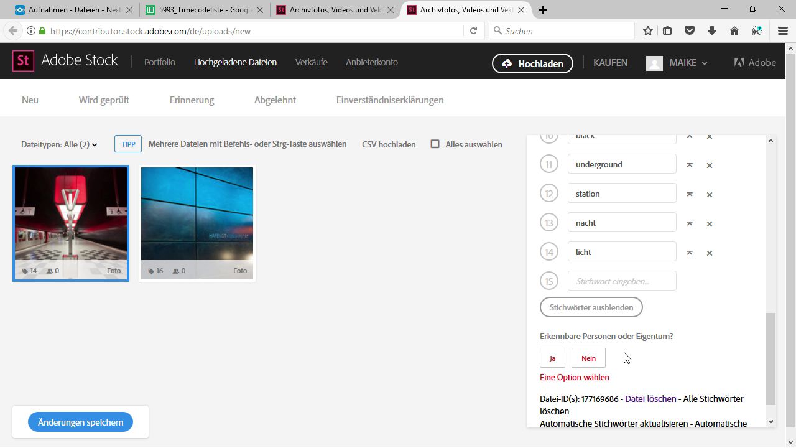Open Hochgeladene Dateien menu item
This screenshot has width=796, height=448.
coord(235,62)
